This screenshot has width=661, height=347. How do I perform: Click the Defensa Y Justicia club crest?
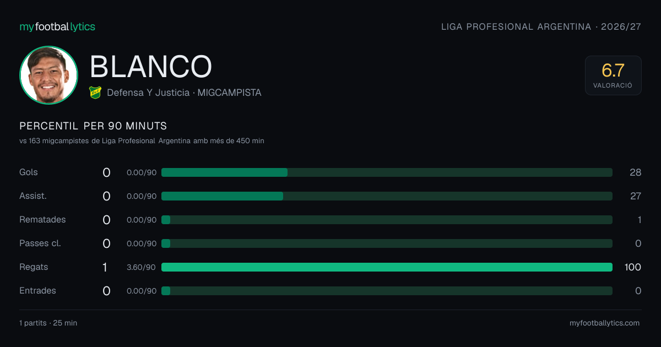click(95, 93)
